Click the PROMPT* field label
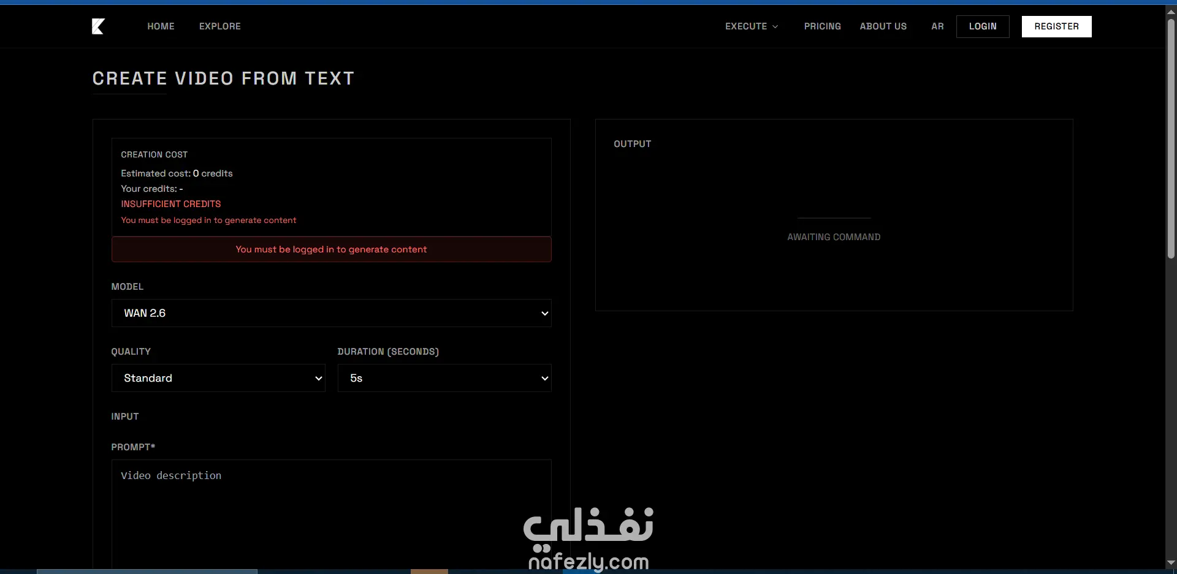The width and height of the screenshot is (1177, 574). tap(133, 447)
